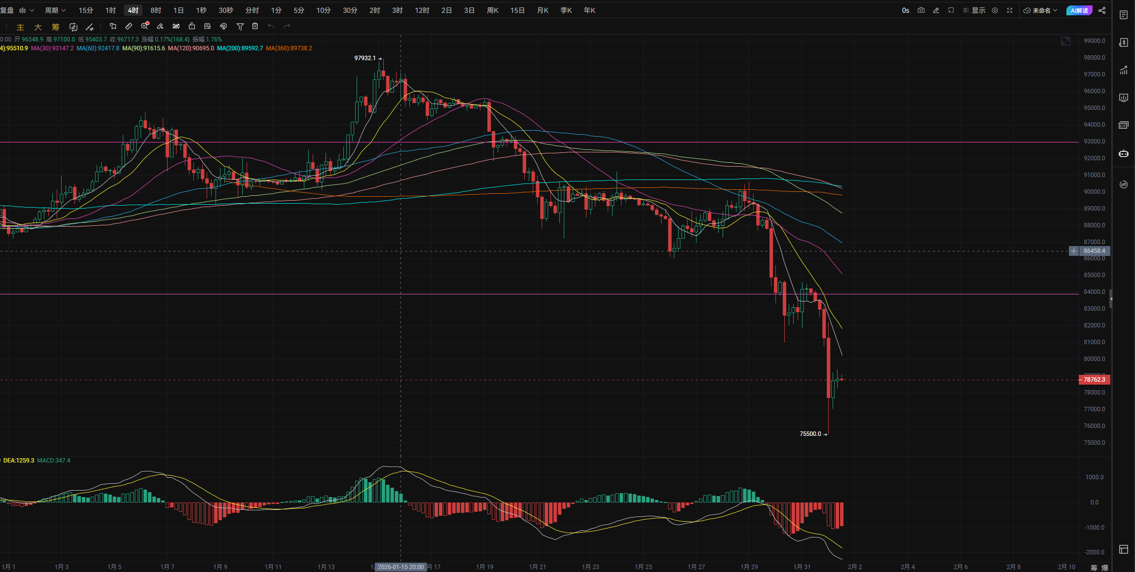Open the 周期 period dropdown

(55, 10)
